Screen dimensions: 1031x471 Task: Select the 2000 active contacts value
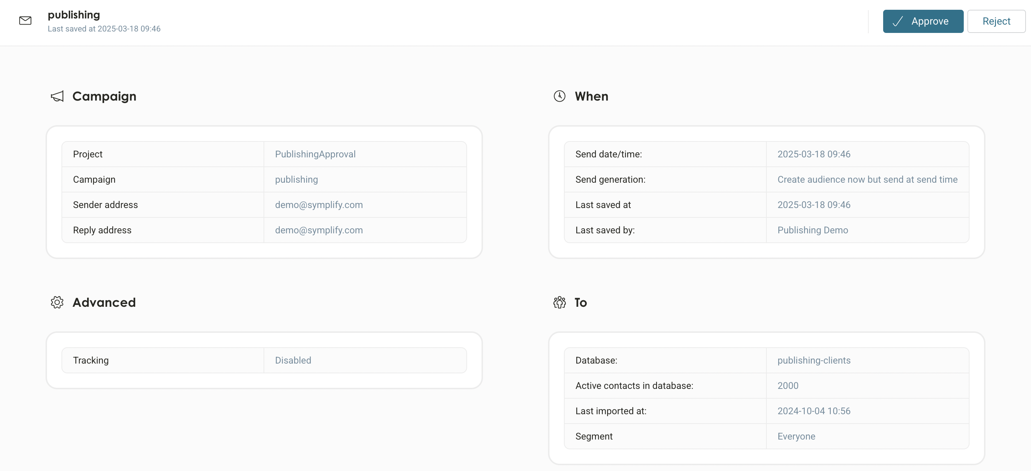788,385
